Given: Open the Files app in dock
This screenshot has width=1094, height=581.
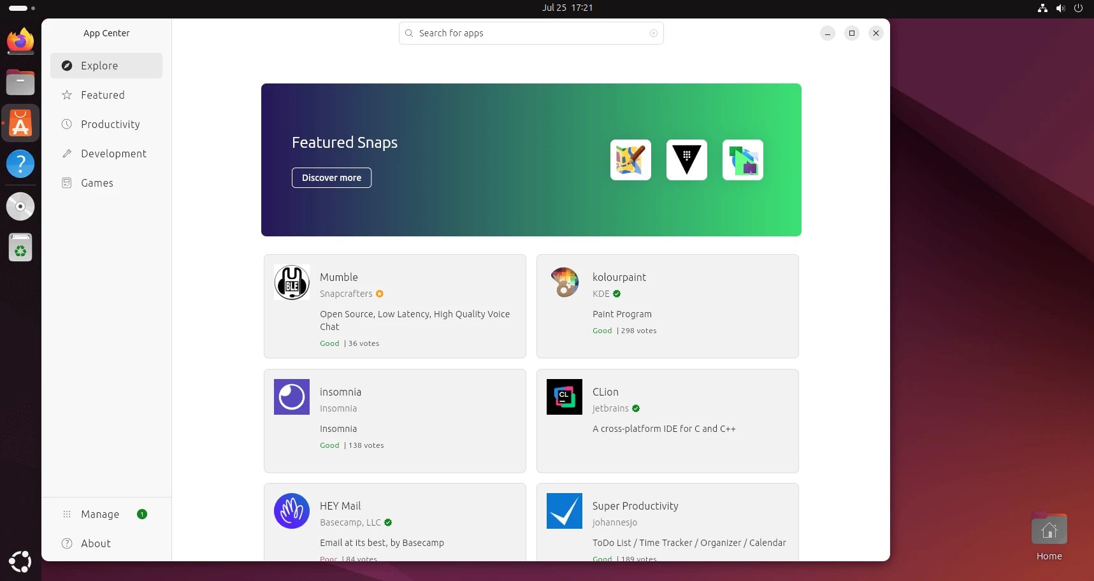Looking at the screenshot, I should point(20,82).
